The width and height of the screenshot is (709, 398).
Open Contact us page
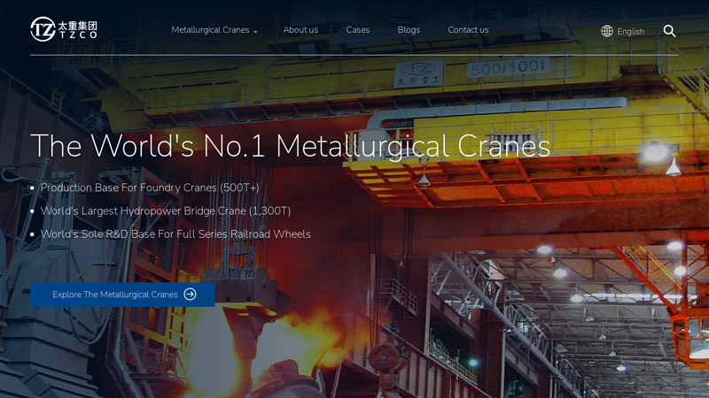click(468, 30)
